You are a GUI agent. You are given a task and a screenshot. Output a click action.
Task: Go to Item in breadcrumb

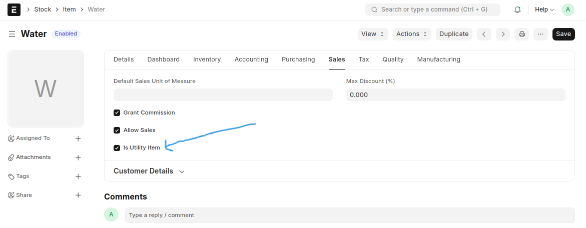coord(69,9)
